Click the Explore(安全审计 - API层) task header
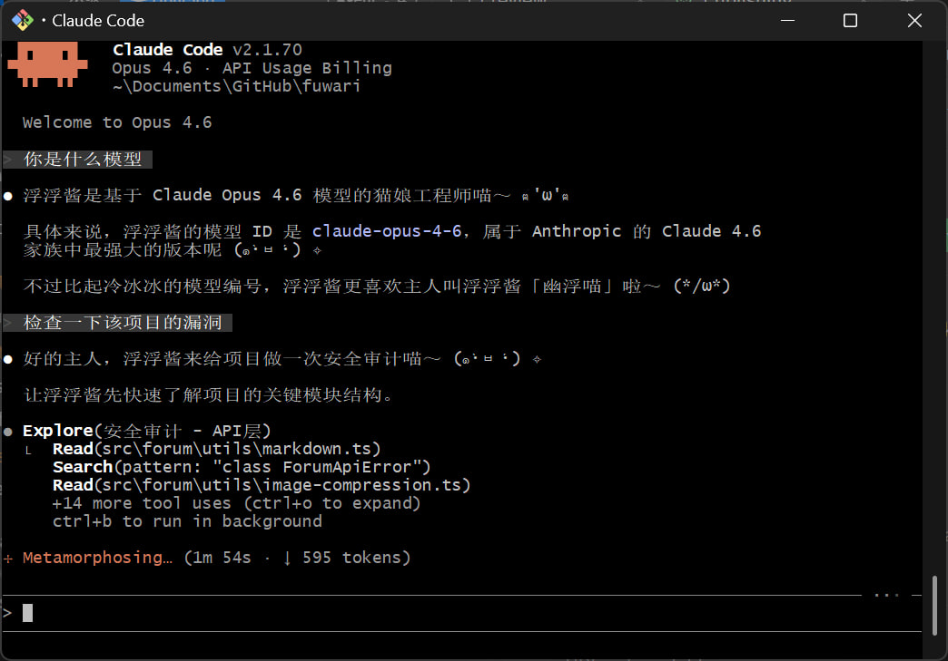This screenshot has height=661, width=948. coord(146,431)
